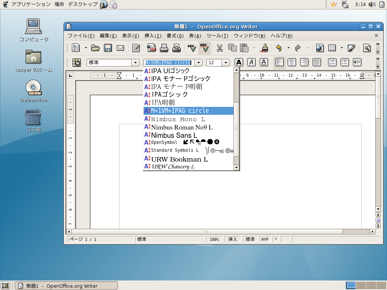Click the New document icon
Viewport: 387px width, 290px height.
(x=76, y=48)
